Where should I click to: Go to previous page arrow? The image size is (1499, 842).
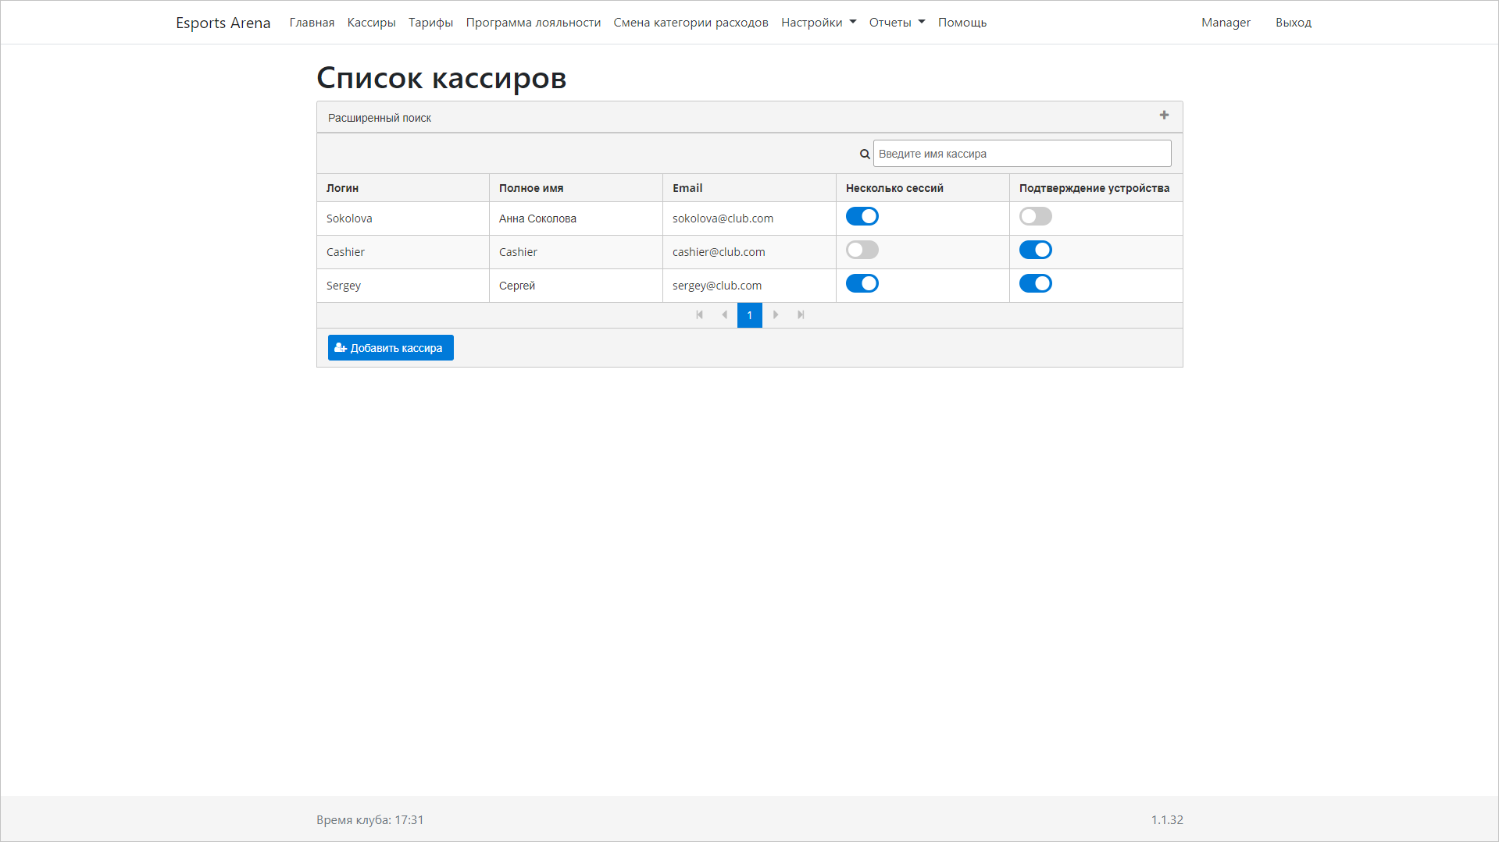pos(724,315)
